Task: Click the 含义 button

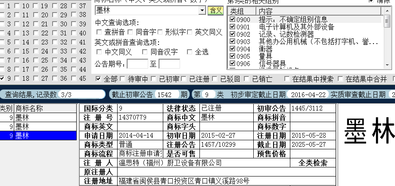Action: (x=216, y=11)
